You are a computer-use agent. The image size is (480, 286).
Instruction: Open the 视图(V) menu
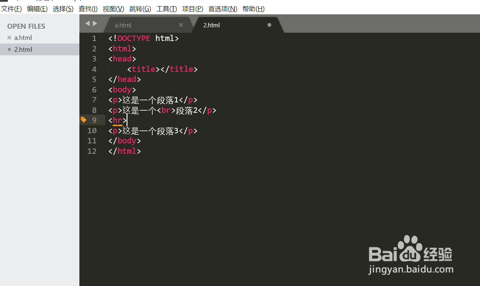pos(114,9)
